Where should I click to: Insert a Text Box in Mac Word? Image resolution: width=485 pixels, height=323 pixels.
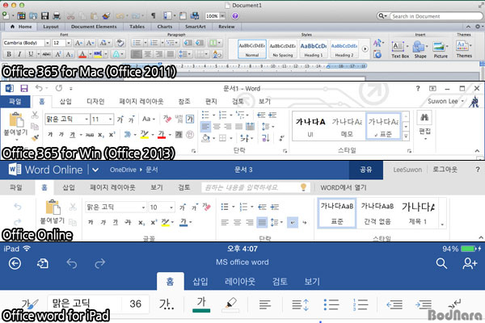pos(400,50)
